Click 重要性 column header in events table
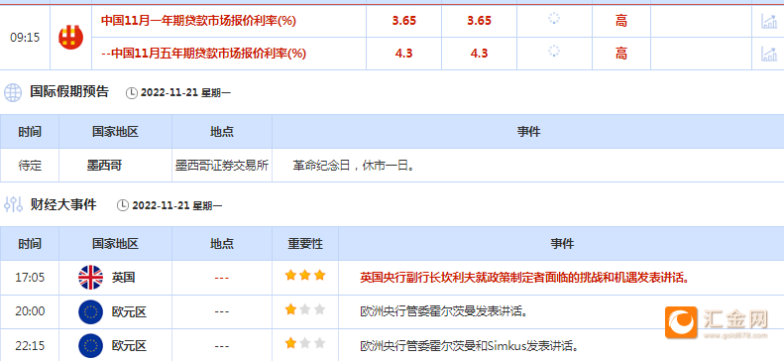This screenshot has width=784, height=361. [305, 244]
